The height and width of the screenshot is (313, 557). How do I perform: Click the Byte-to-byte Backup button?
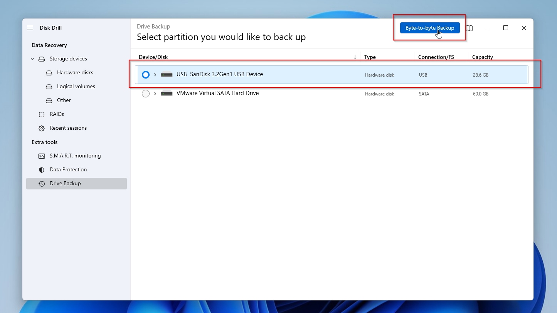coord(430,28)
